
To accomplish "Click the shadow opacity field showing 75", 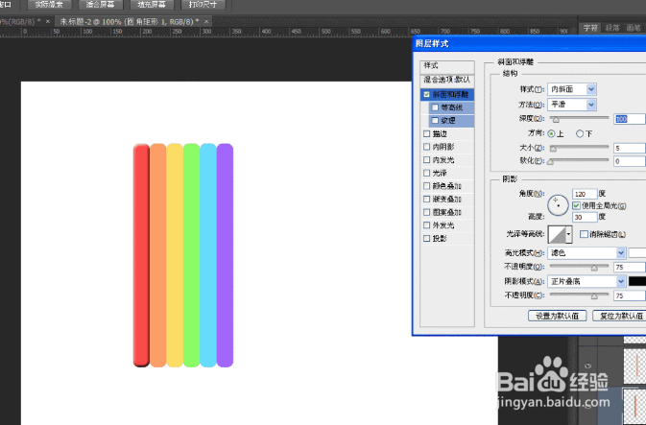I will click(629, 295).
